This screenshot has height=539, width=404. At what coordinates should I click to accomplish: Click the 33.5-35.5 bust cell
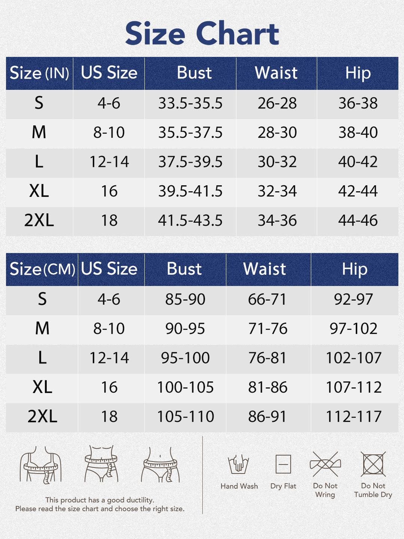(190, 103)
